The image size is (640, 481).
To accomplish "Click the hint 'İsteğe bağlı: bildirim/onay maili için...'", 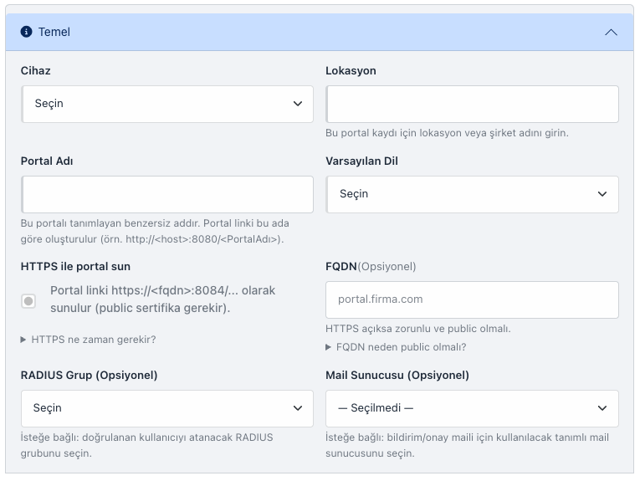I will coord(467,445).
